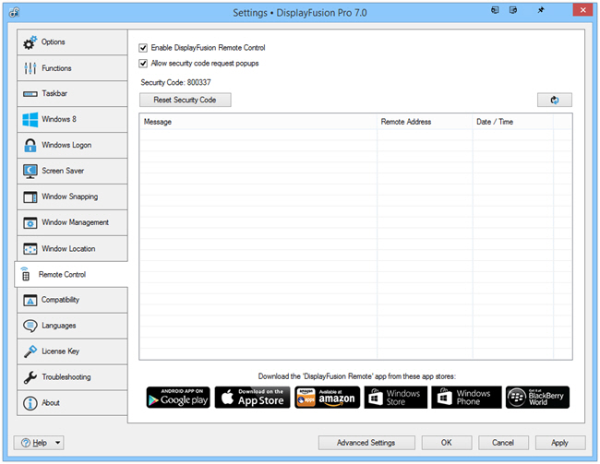Click the Advanced Settings button
The height and width of the screenshot is (464, 600).
click(x=366, y=443)
